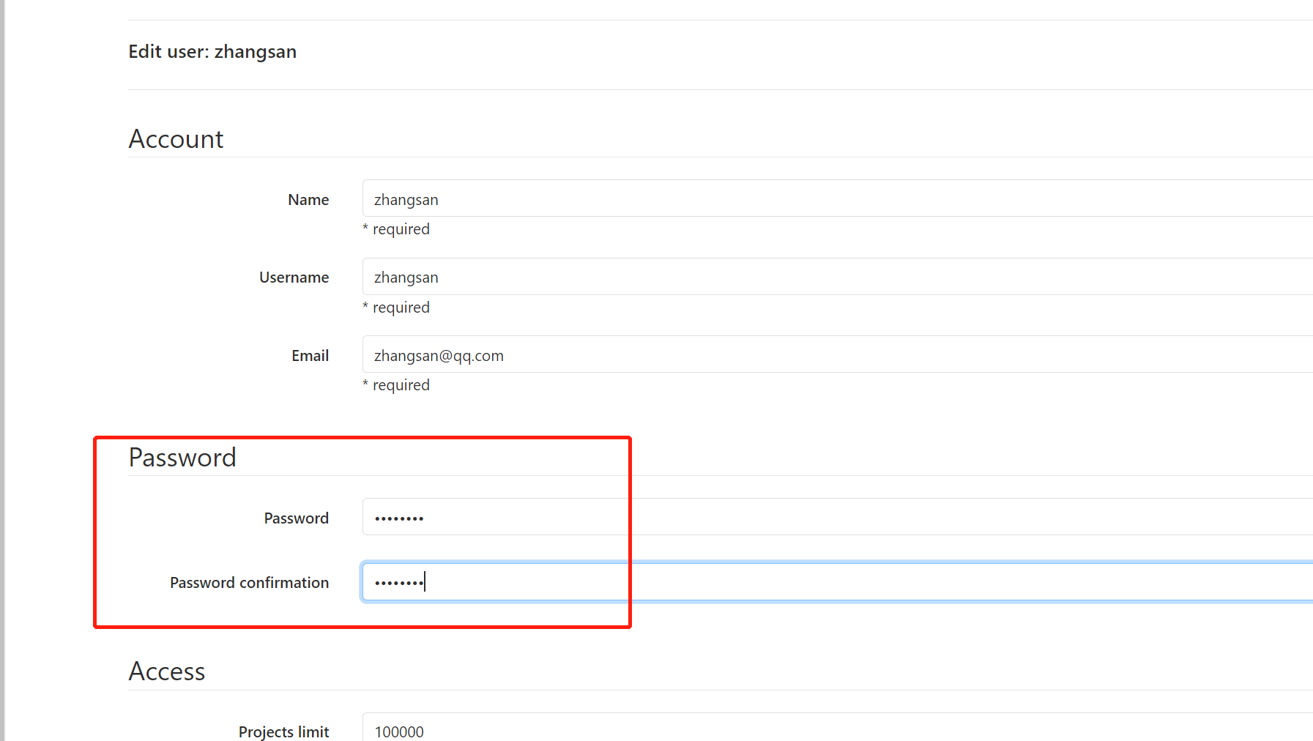This screenshot has width=1313, height=741.
Task: Click the Password section heading
Action: pyautogui.click(x=182, y=458)
